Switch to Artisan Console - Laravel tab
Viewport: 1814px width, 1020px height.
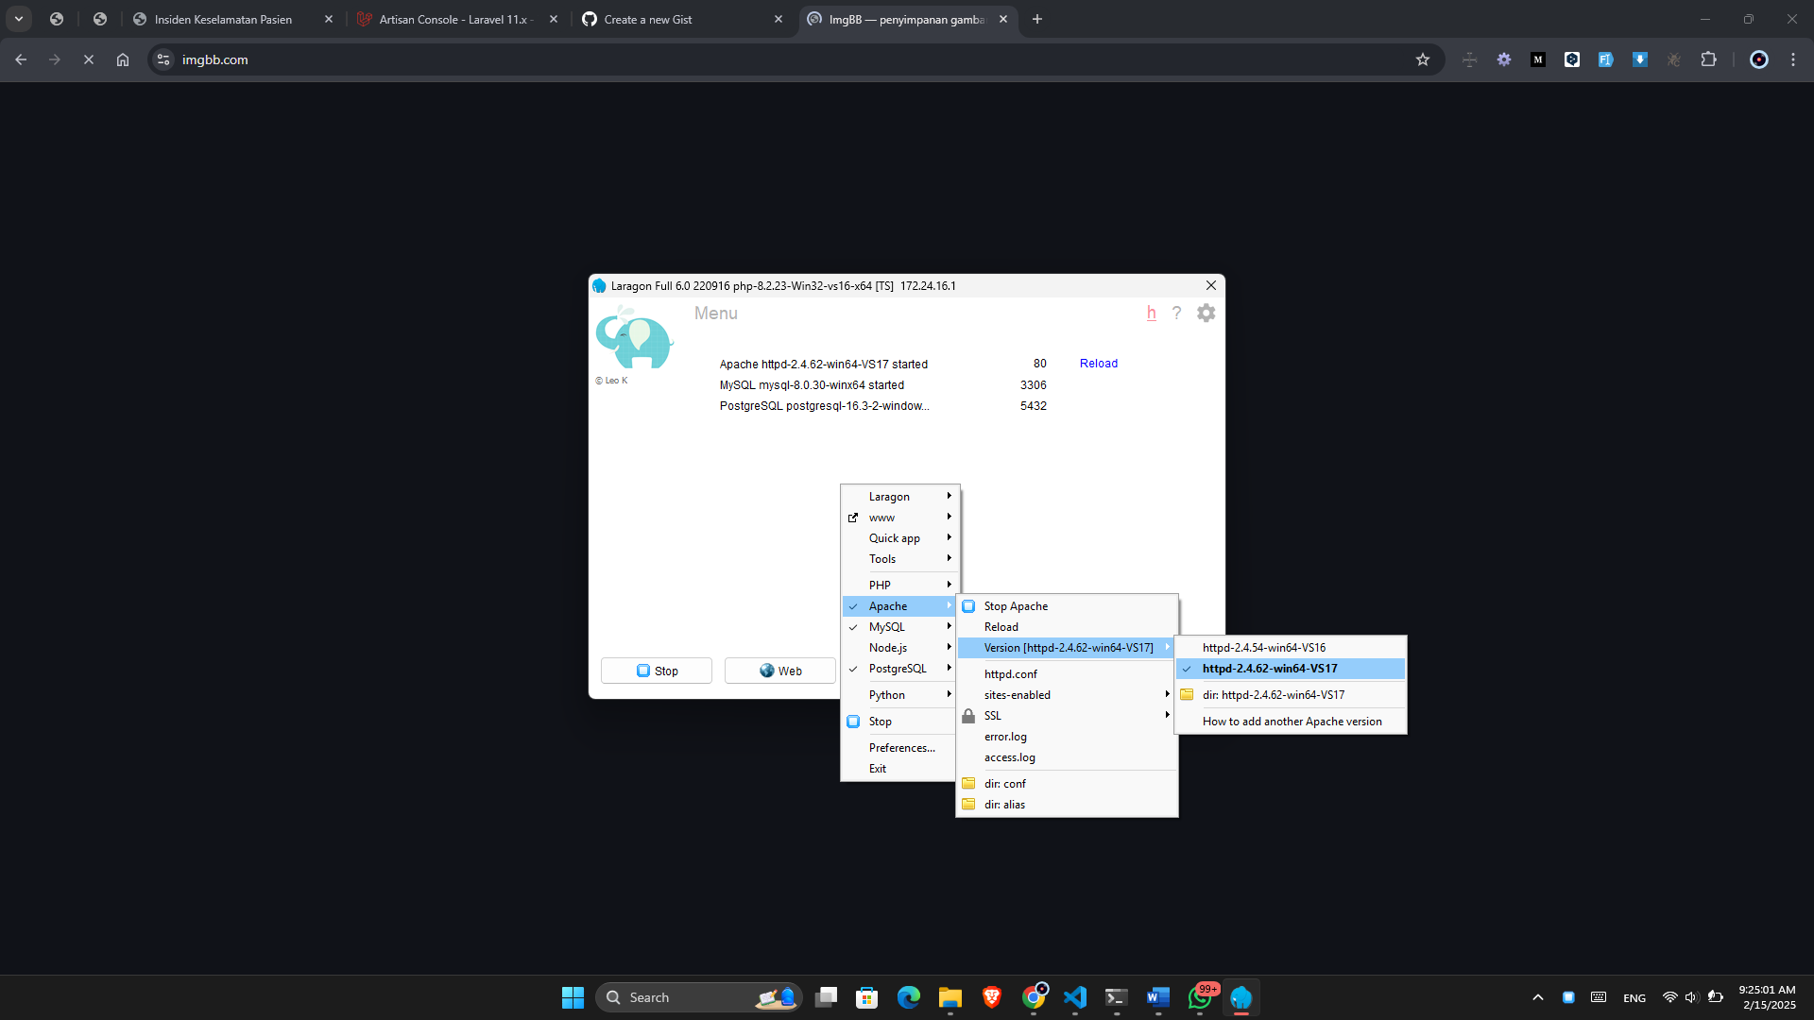[x=458, y=19]
